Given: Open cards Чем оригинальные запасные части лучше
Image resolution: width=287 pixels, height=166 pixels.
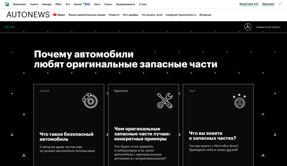Looking at the screenshot, I should (x=142, y=134).
